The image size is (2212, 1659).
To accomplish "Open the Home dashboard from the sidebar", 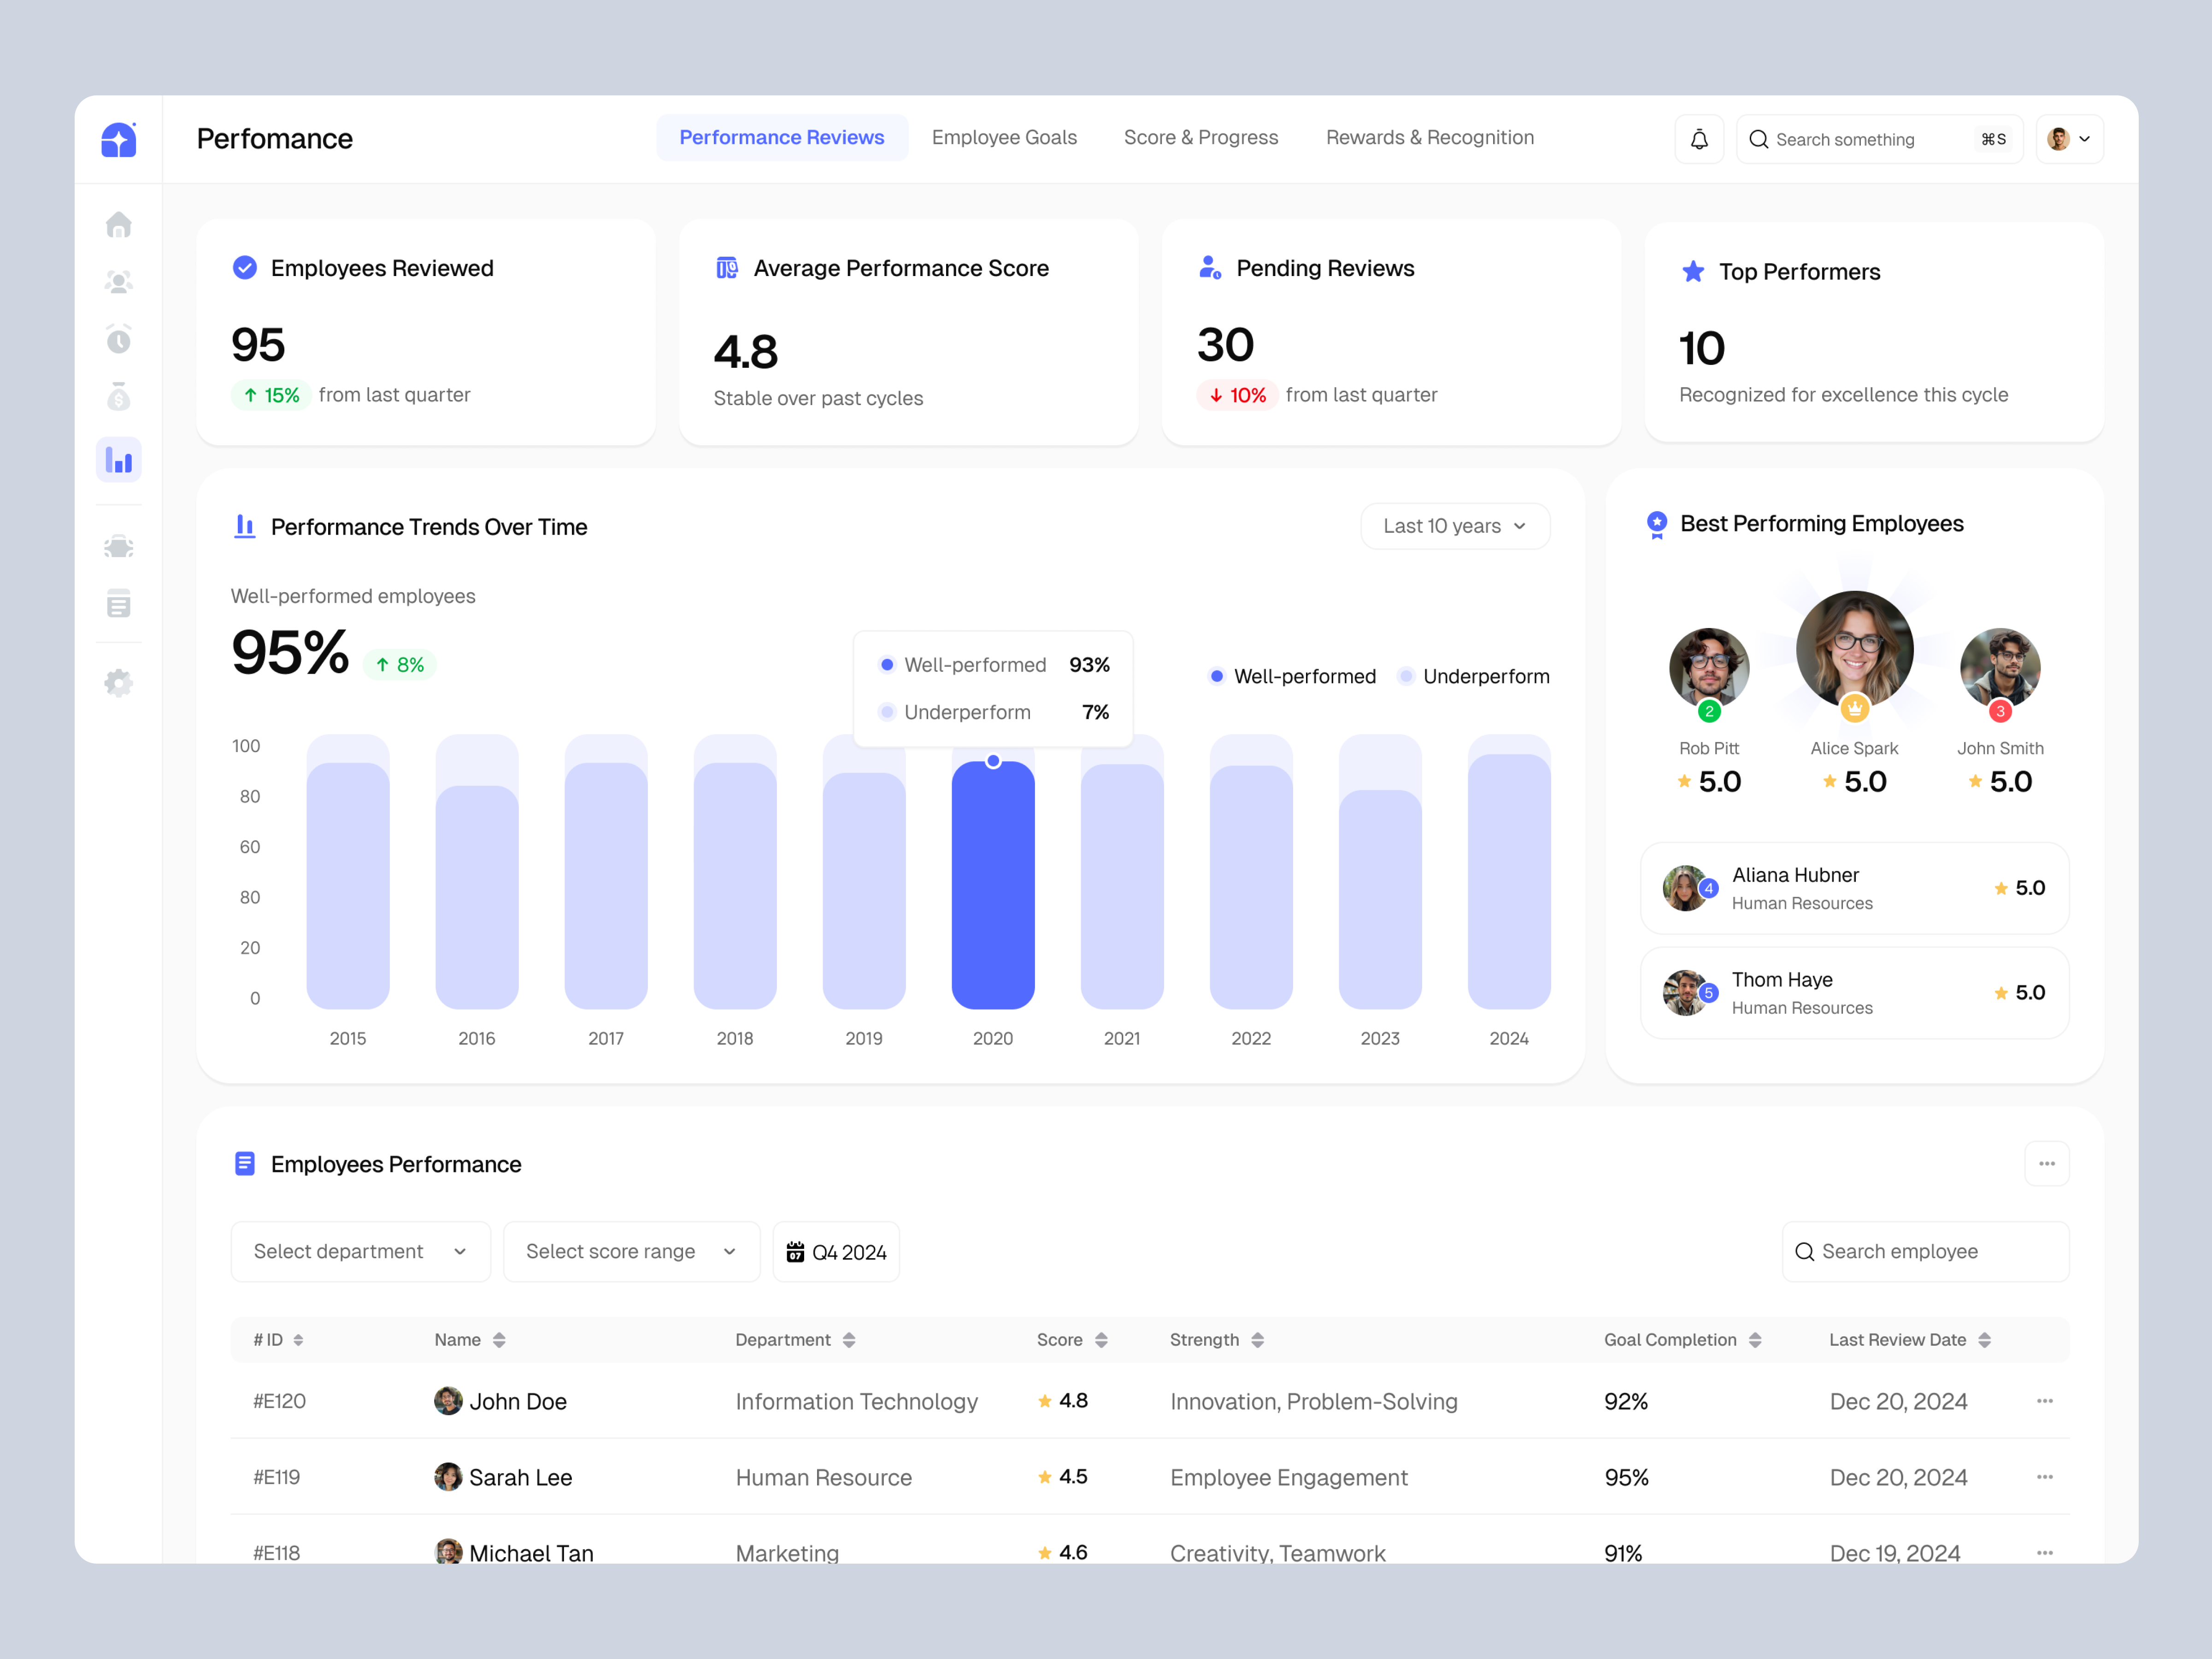I will click(119, 225).
